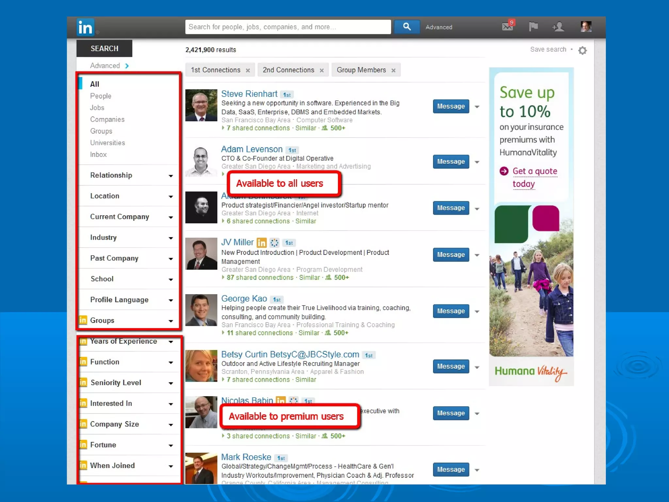This screenshot has height=502, width=669.
Task: Open profile photo account menu
Action: [586, 26]
